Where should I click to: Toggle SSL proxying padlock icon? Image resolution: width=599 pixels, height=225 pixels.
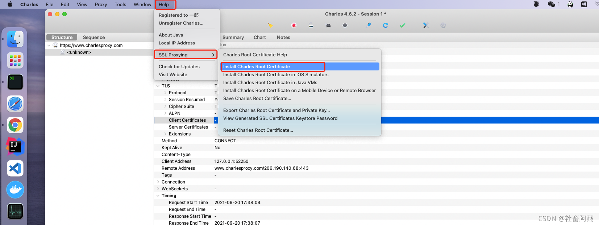click(311, 25)
